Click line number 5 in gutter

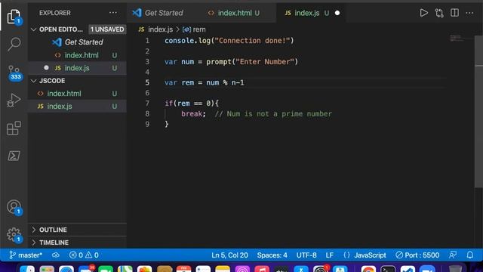coord(147,82)
